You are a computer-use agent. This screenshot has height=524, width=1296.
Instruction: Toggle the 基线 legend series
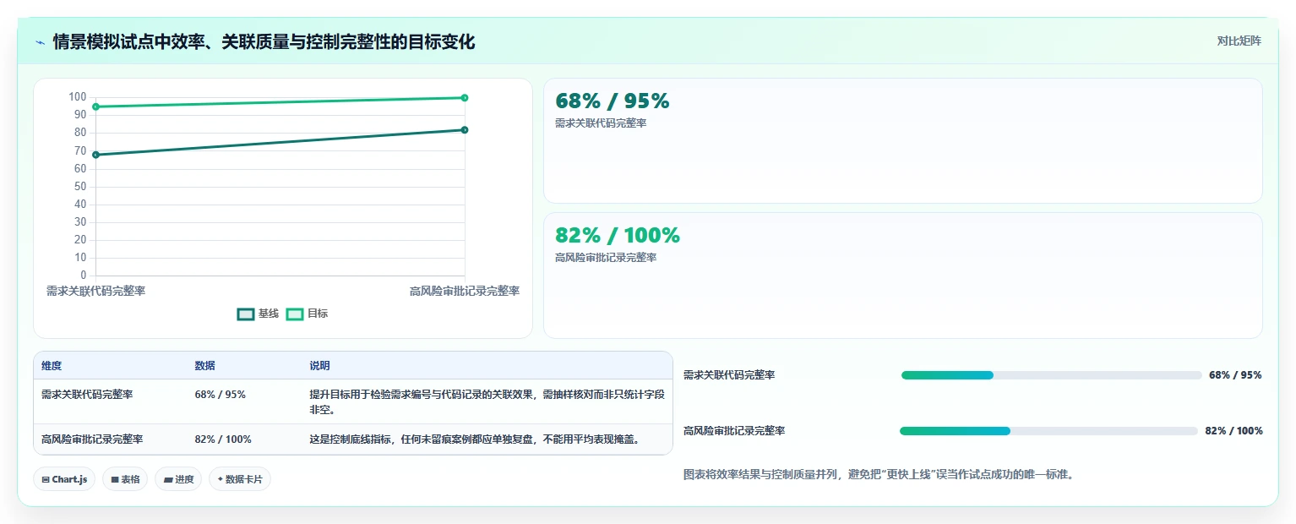coord(258,314)
